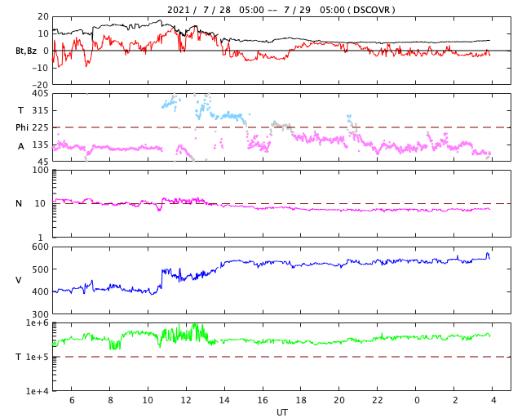Click the "12" UT time axis label
This screenshot has width=522, height=418.
click(x=186, y=400)
